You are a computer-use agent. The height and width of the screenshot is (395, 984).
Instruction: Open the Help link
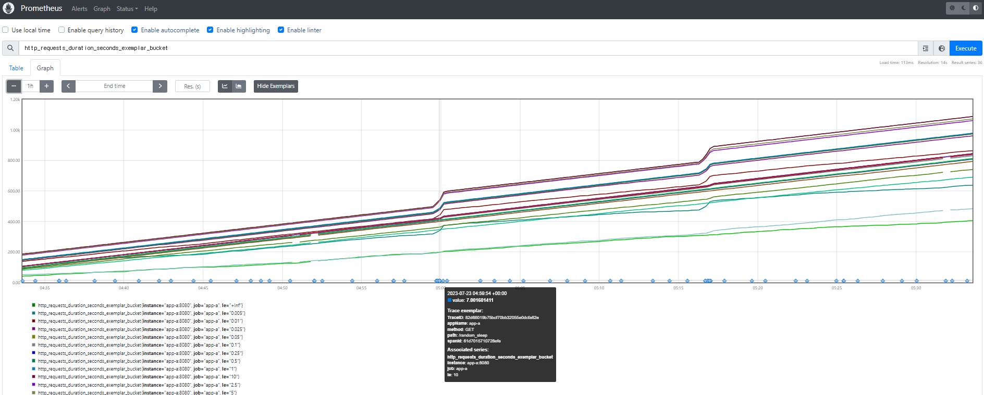(151, 9)
